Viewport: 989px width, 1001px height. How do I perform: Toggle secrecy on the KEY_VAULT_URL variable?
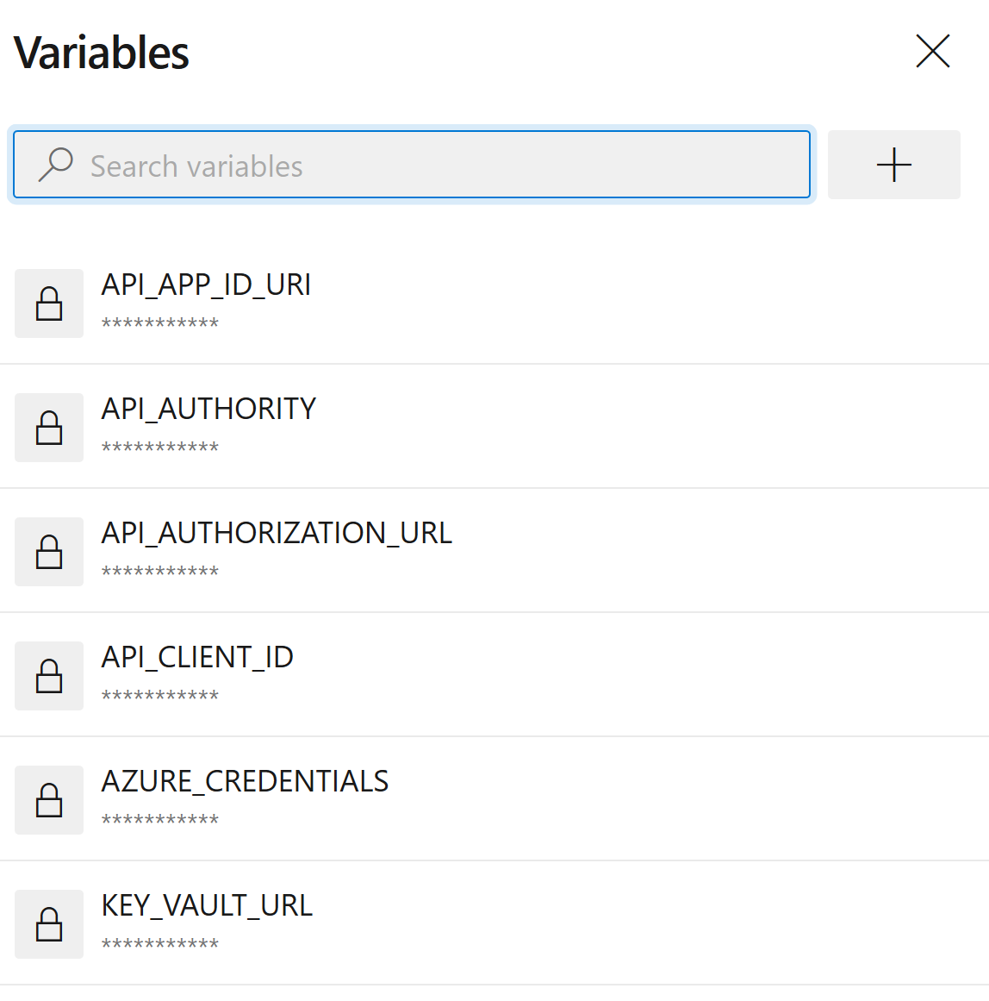49,923
